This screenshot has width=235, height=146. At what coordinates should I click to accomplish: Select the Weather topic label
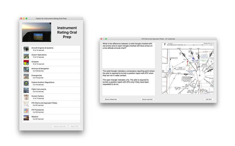coord(35,117)
